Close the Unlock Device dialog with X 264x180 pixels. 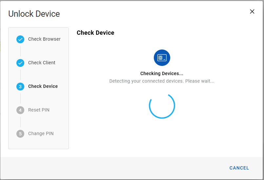(x=252, y=11)
